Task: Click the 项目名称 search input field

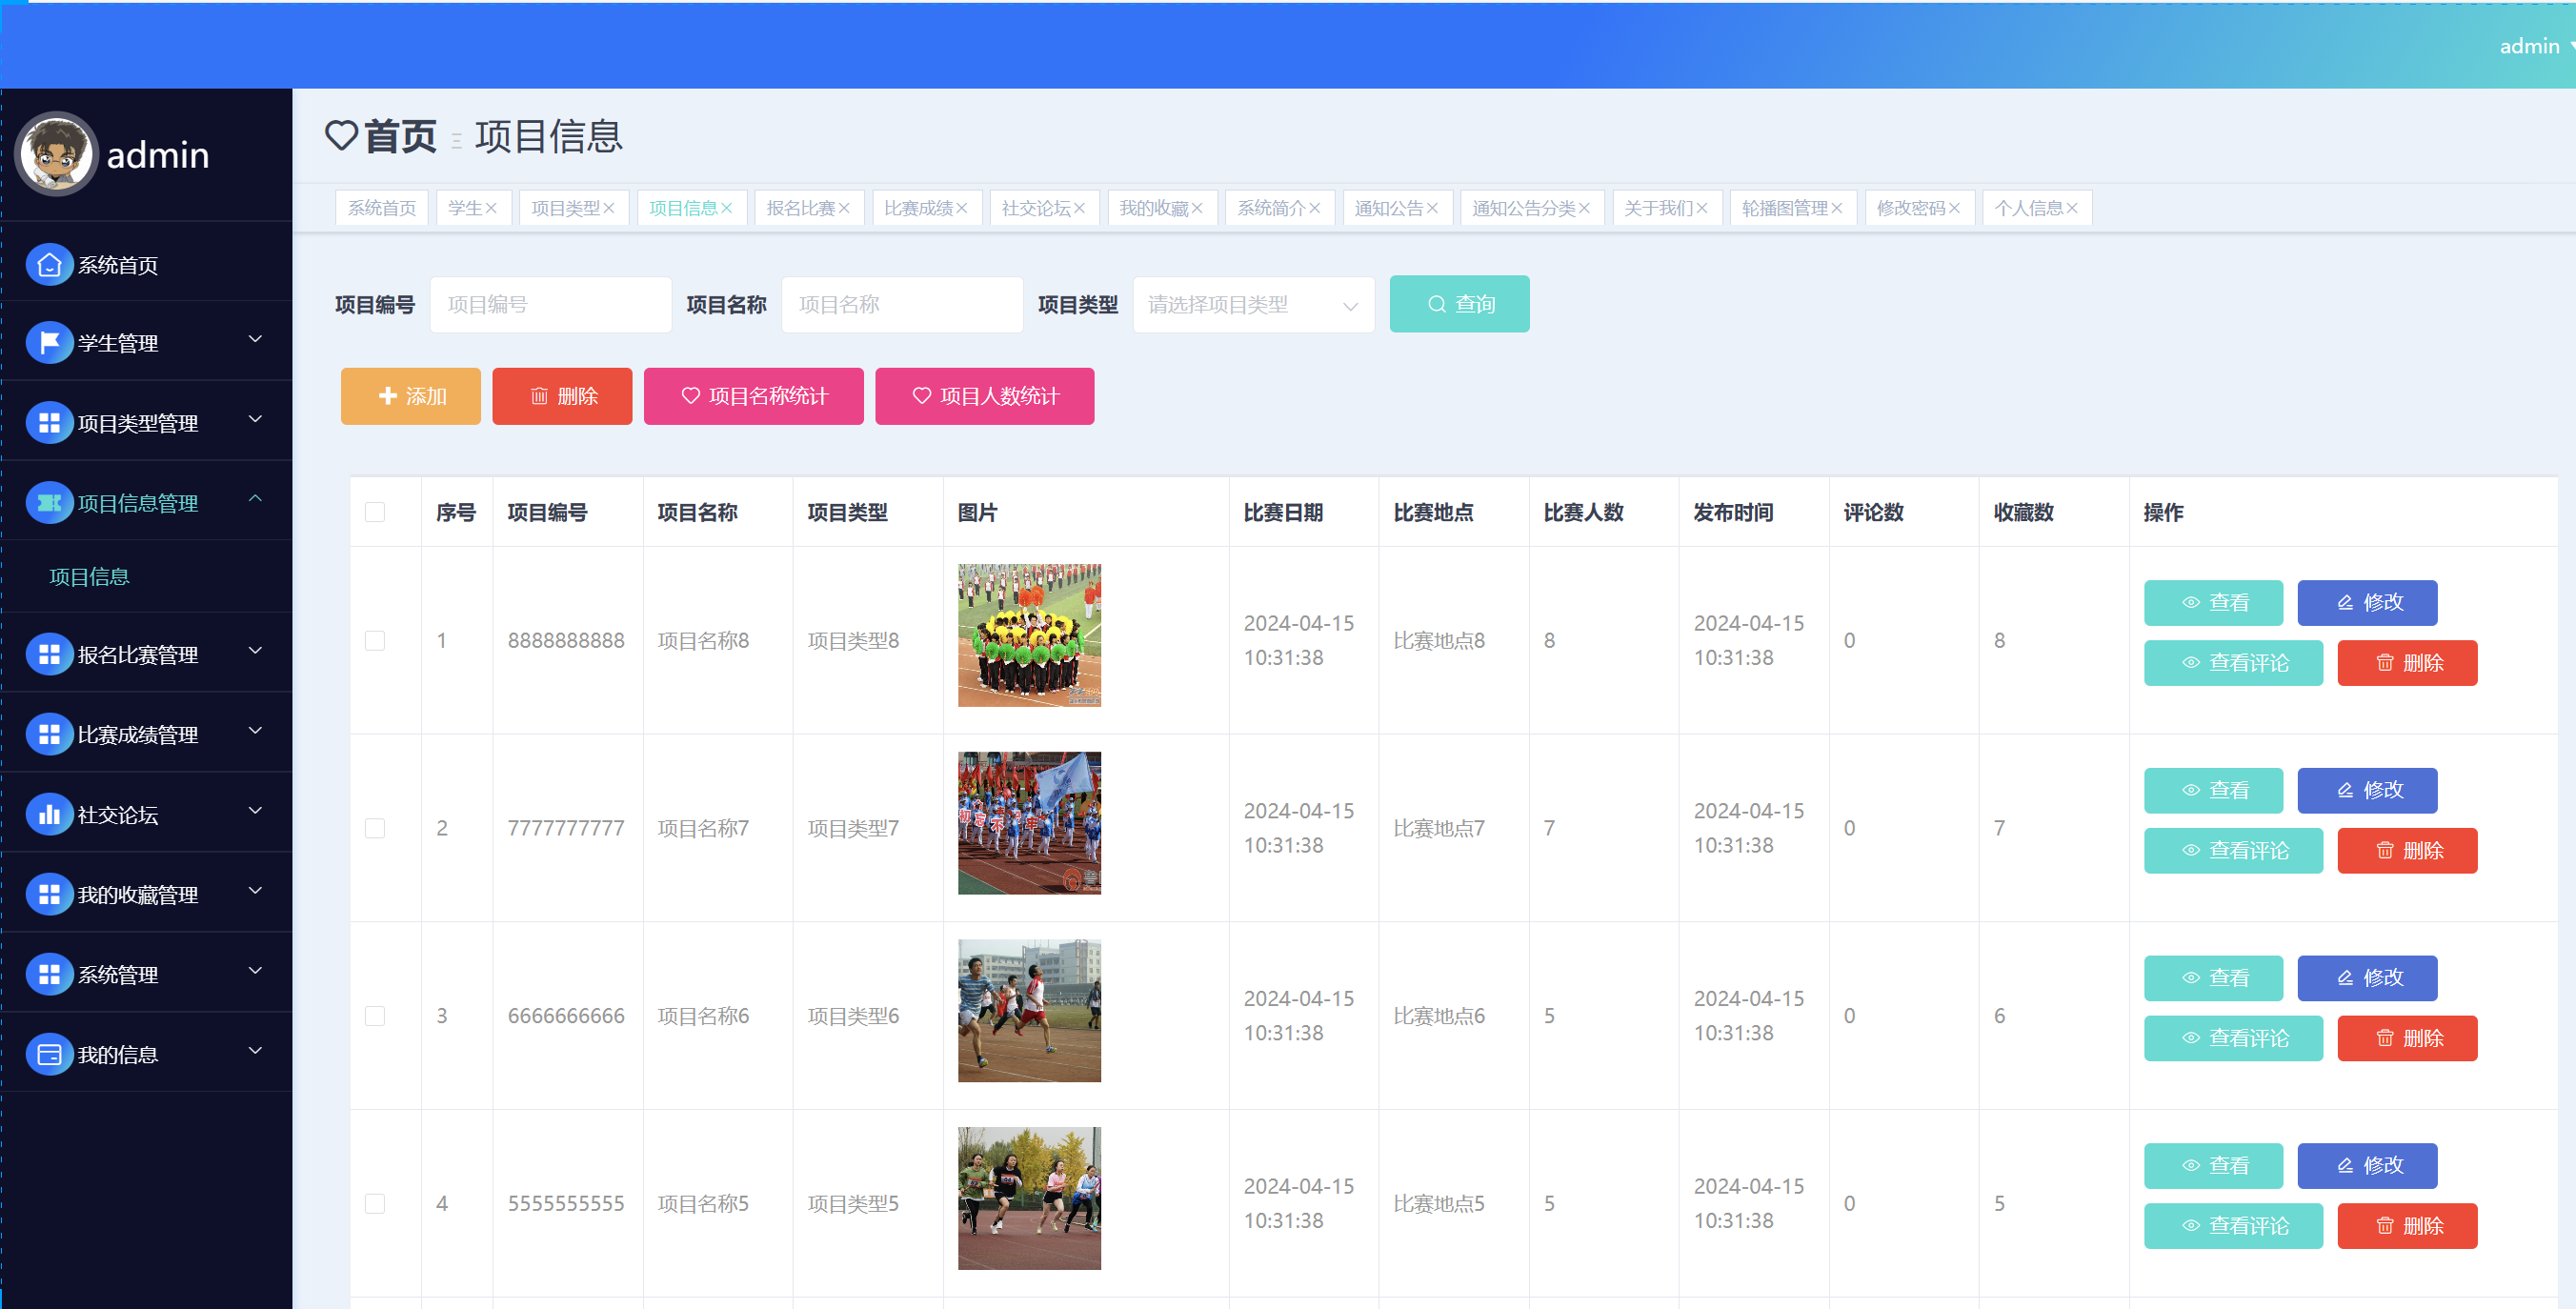Action: click(901, 305)
